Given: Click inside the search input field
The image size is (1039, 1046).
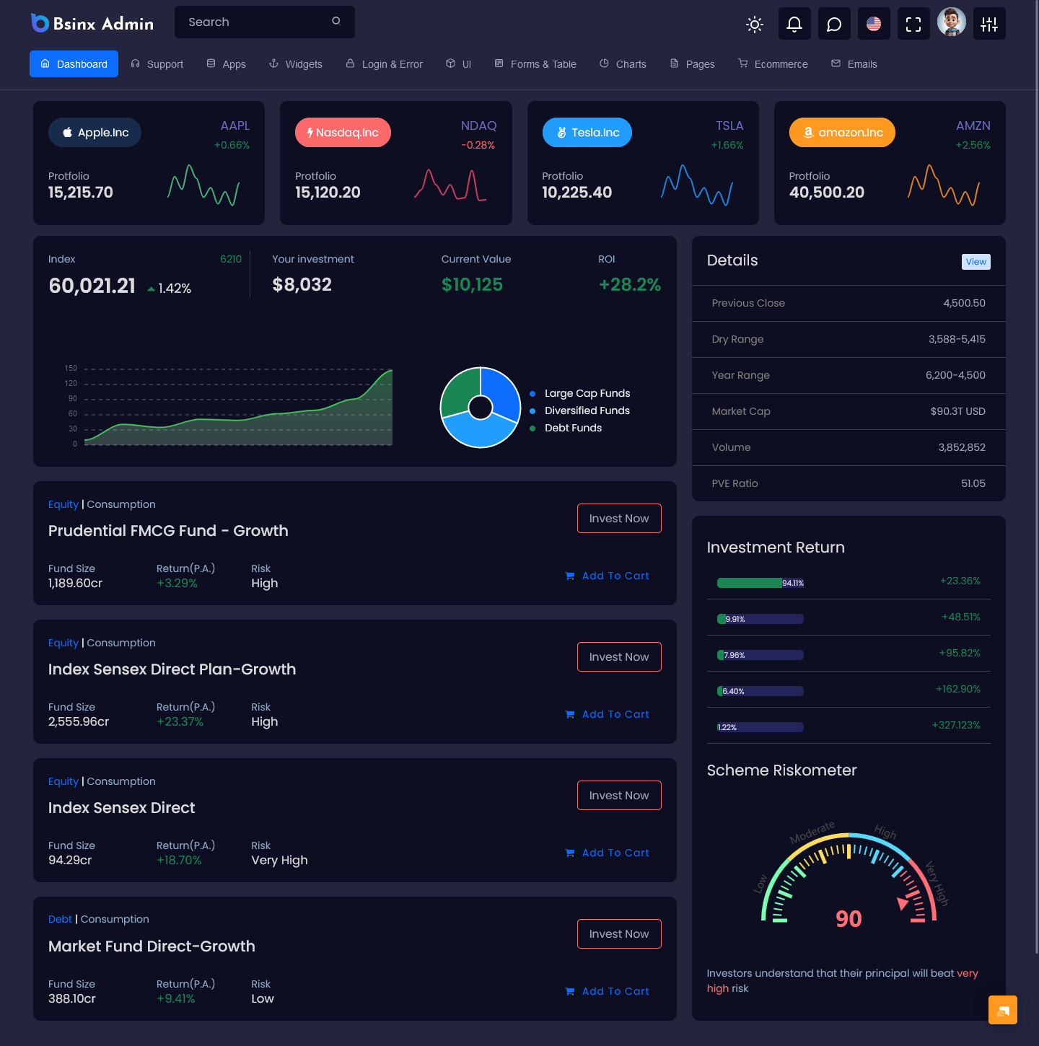Looking at the screenshot, I should tap(245, 22).
